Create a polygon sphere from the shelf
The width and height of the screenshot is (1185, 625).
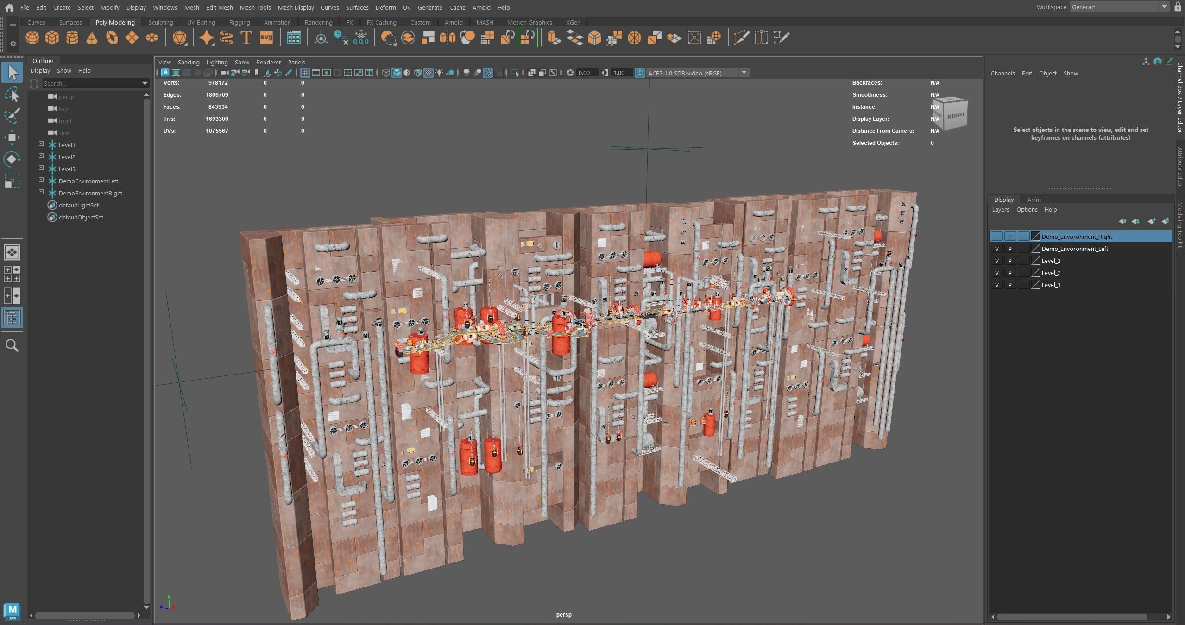(x=32, y=37)
